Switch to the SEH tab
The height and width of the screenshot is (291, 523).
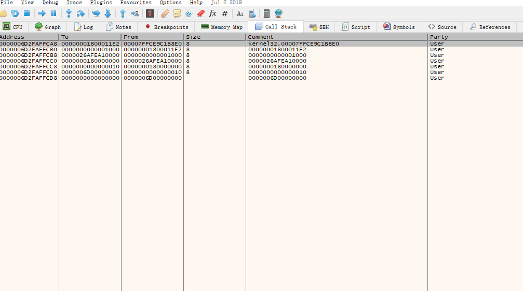click(319, 27)
